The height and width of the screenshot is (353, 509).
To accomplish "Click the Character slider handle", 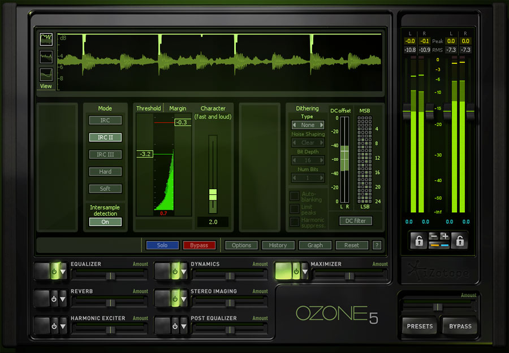I will [x=213, y=194].
